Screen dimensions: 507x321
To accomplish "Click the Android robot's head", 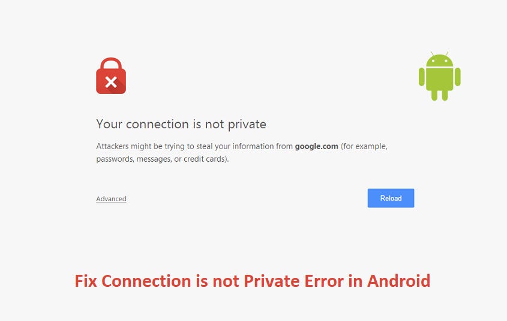I will [439, 60].
